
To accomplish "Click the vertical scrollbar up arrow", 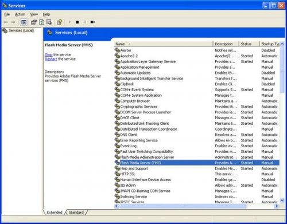I will [282, 44].
